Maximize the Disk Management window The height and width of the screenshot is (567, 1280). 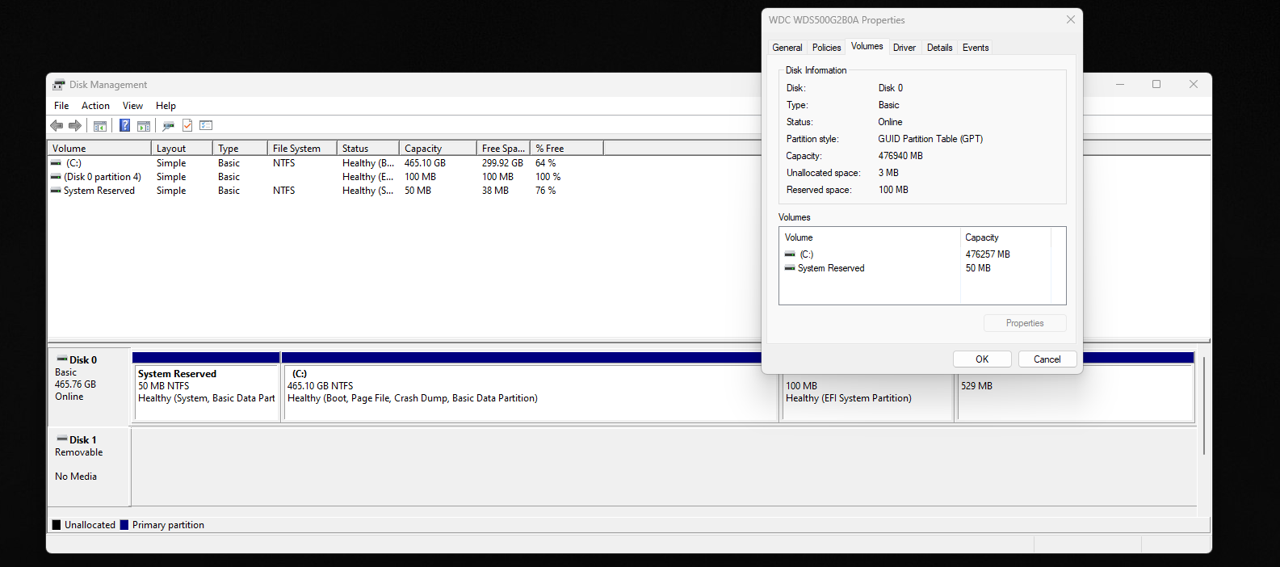pyautogui.click(x=1156, y=84)
